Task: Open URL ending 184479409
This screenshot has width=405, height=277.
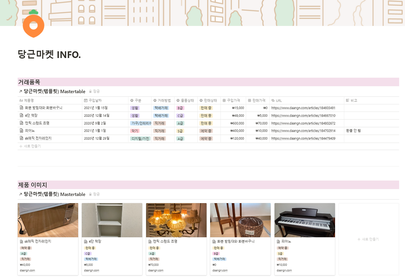Action: [303, 138]
